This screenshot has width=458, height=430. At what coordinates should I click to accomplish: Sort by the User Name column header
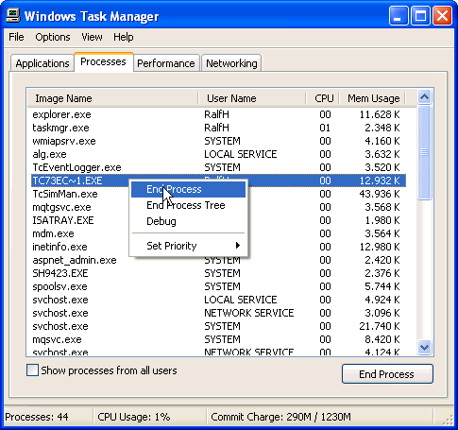[x=252, y=98]
